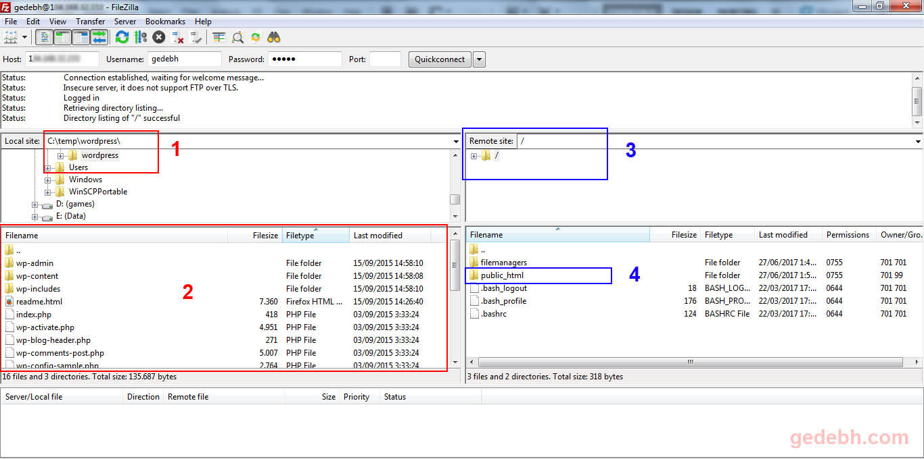Expand the remote root / folder
924x459 pixels.
tap(474, 156)
